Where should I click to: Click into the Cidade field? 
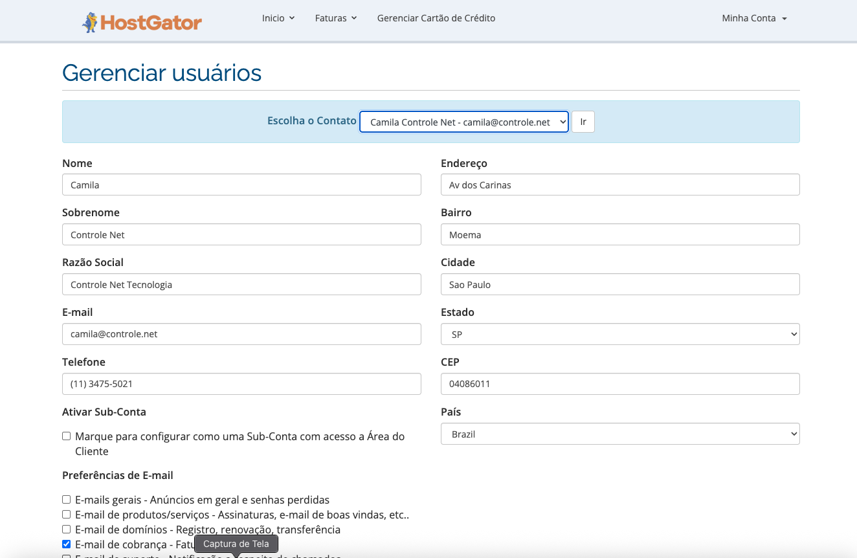(620, 284)
